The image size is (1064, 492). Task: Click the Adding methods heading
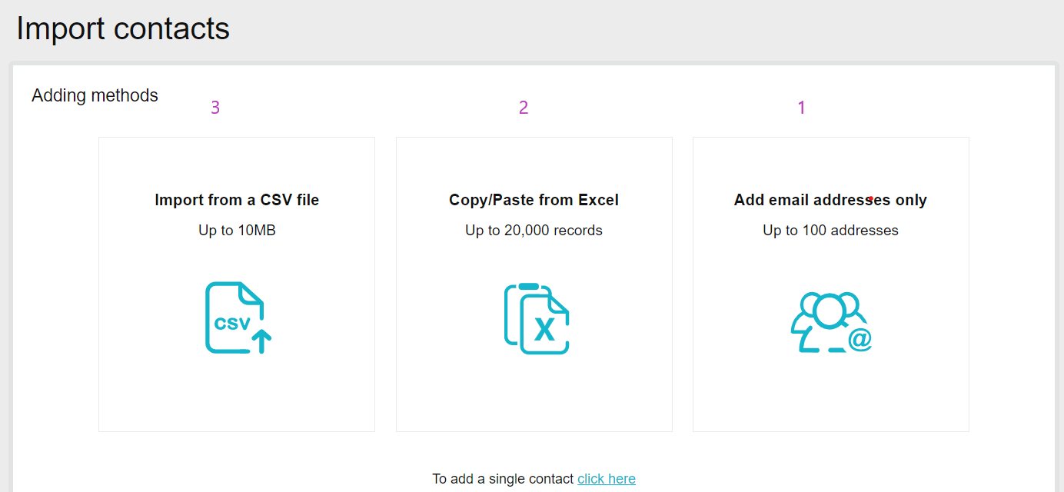pos(95,95)
